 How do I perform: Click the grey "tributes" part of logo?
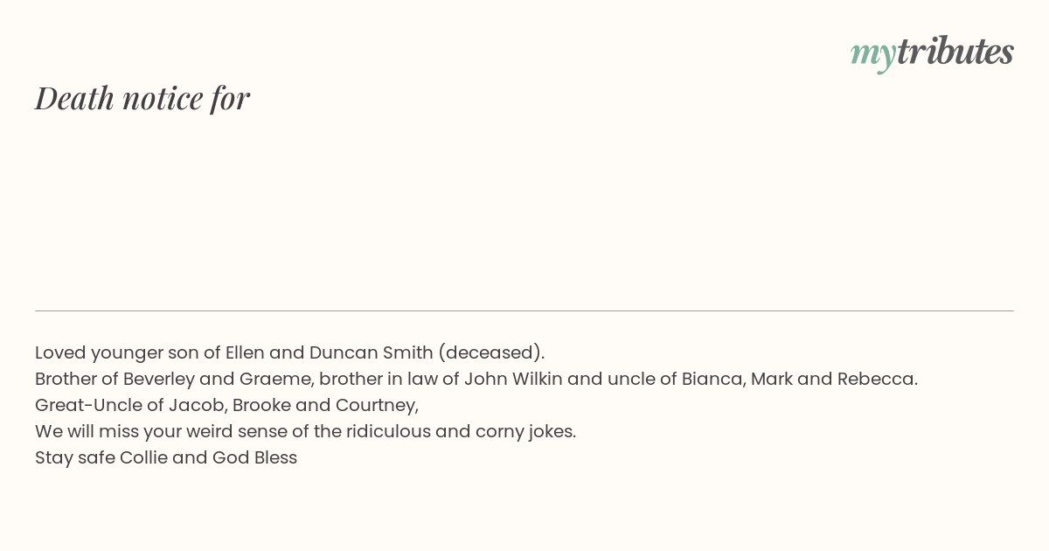click(955, 51)
